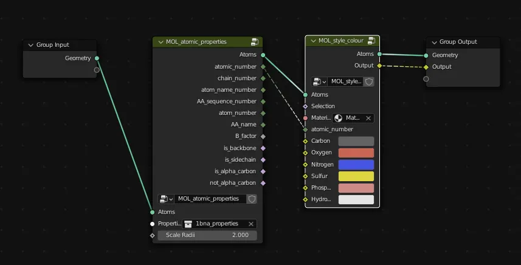
Task: Clear the 1bna_properties collection field
Action: (x=251, y=224)
